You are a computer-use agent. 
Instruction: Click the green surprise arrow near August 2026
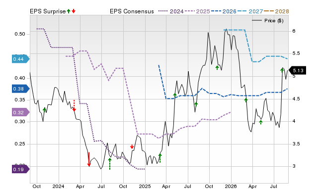coord(282,70)
